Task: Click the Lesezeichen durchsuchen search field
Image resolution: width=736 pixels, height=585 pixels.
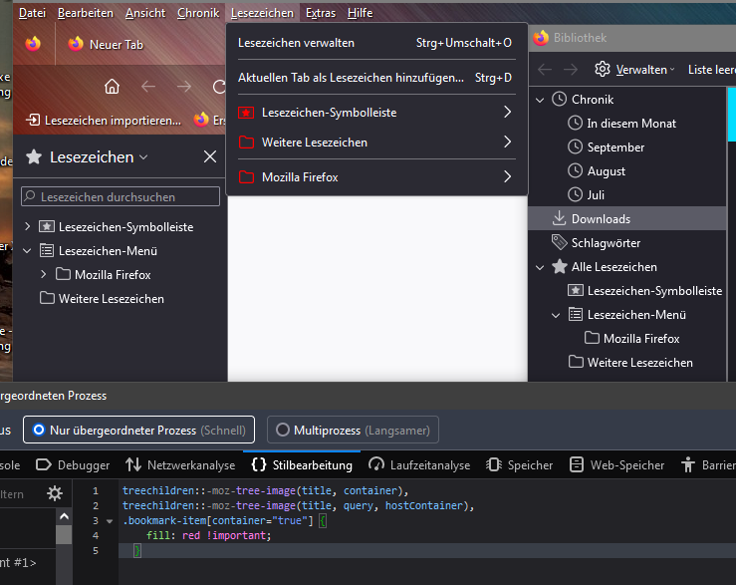Action: [x=121, y=197]
